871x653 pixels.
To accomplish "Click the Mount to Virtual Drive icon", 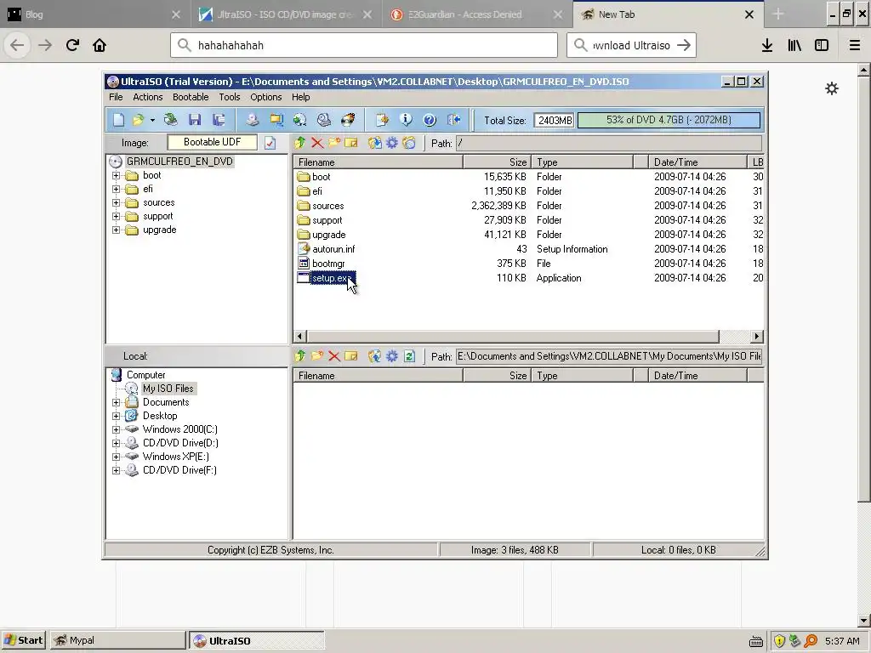I will click(324, 120).
